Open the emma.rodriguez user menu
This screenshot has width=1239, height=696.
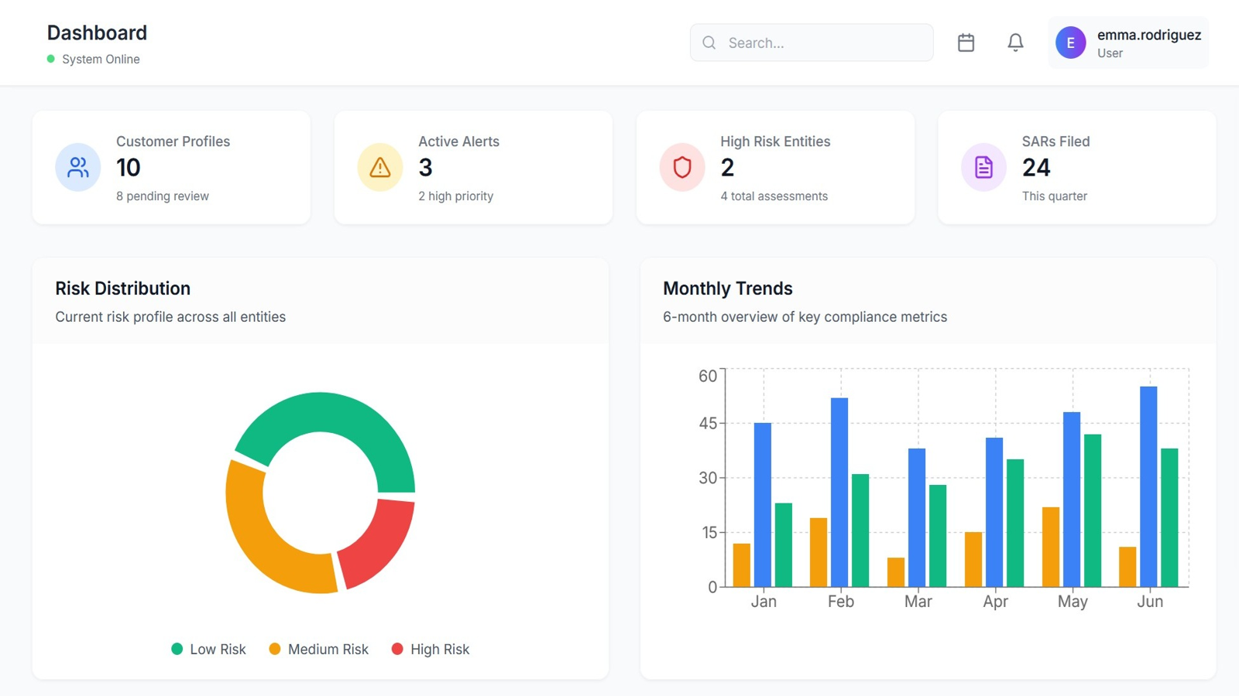point(1148,43)
